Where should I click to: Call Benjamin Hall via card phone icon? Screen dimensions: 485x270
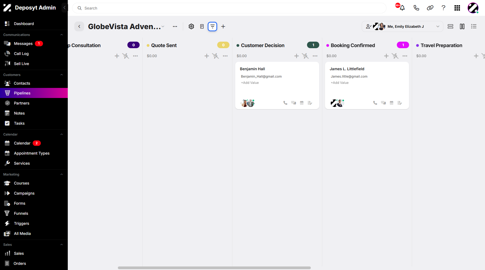point(285,103)
